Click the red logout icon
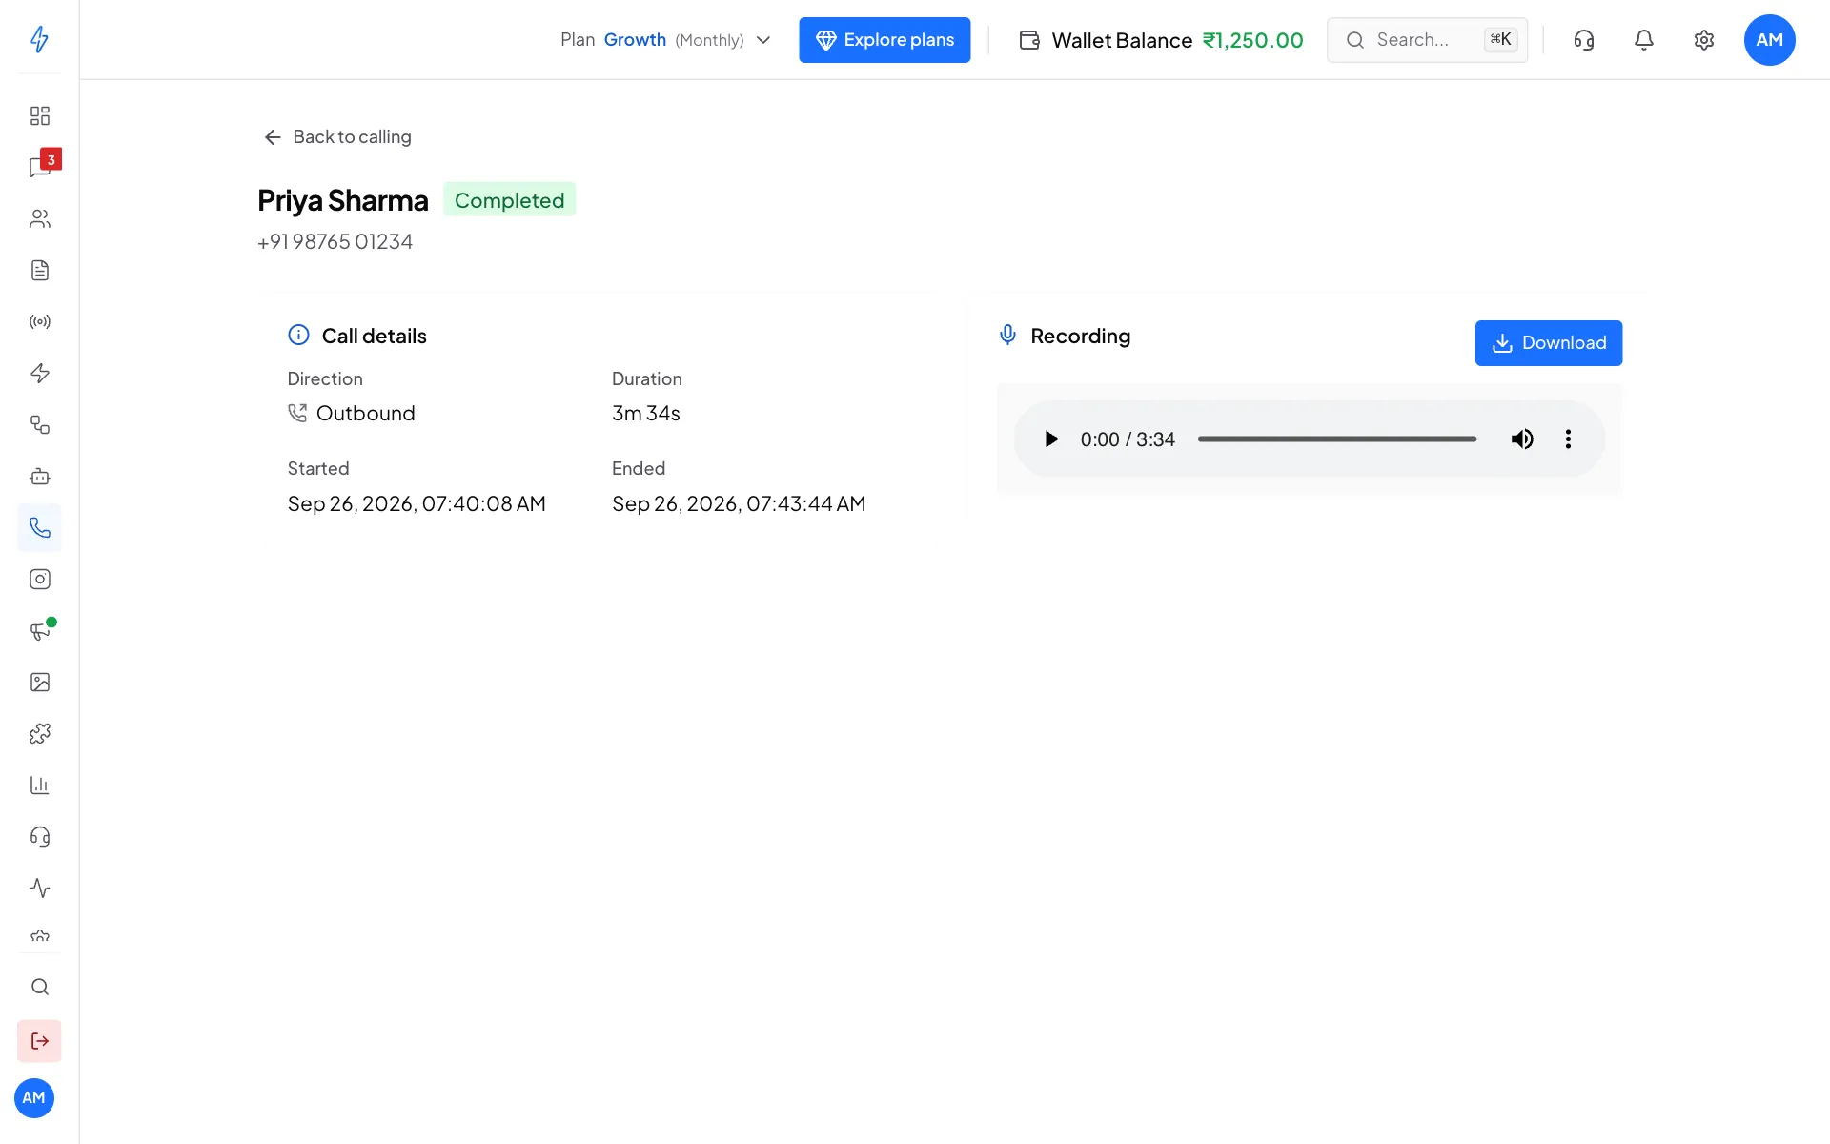 [x=39, y=1041]
